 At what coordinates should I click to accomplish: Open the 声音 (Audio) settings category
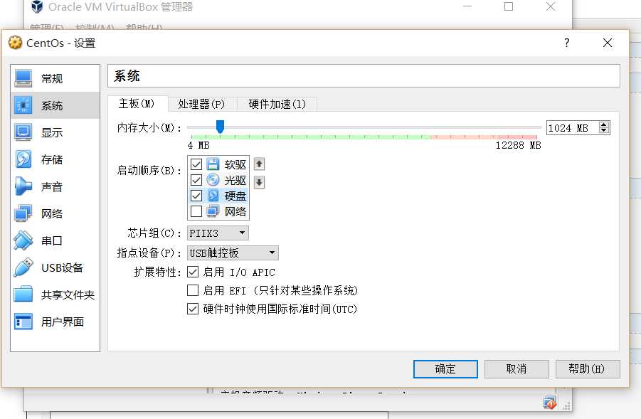pyautogui.click(x=55, y=186)
